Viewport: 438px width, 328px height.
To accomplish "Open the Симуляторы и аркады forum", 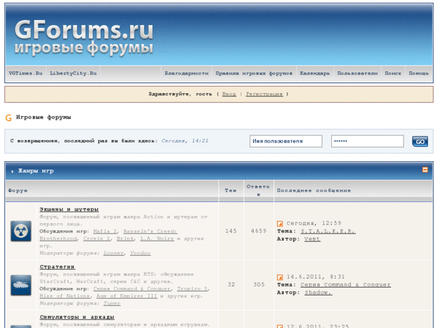I will coord(77,317).
